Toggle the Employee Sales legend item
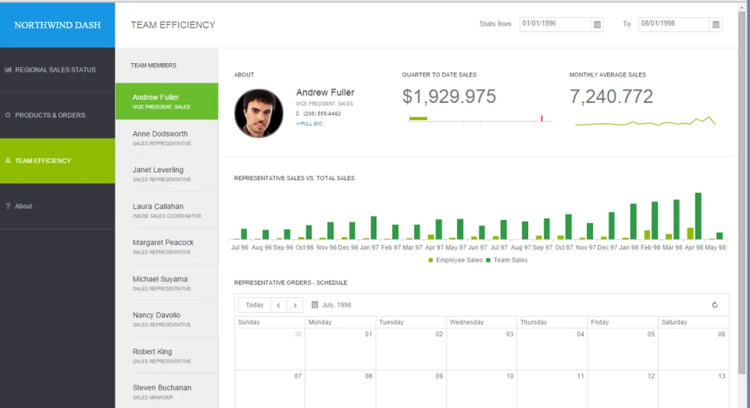The height and width of the screenshot is (408, 750). point(456,260)
